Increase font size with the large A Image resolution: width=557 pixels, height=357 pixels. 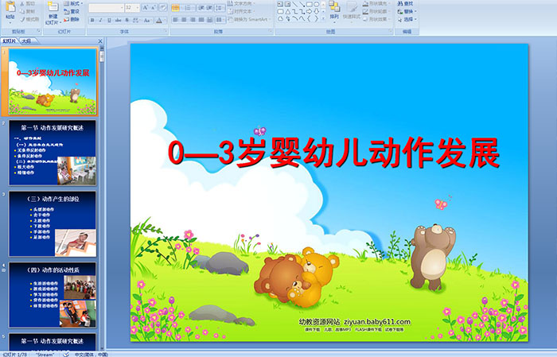(146, 7)
